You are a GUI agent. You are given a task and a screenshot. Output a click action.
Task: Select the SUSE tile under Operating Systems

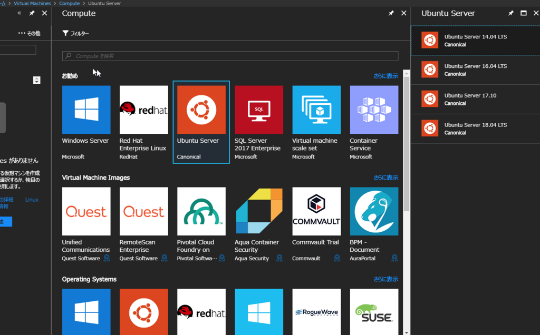click(x=374, y=312)
